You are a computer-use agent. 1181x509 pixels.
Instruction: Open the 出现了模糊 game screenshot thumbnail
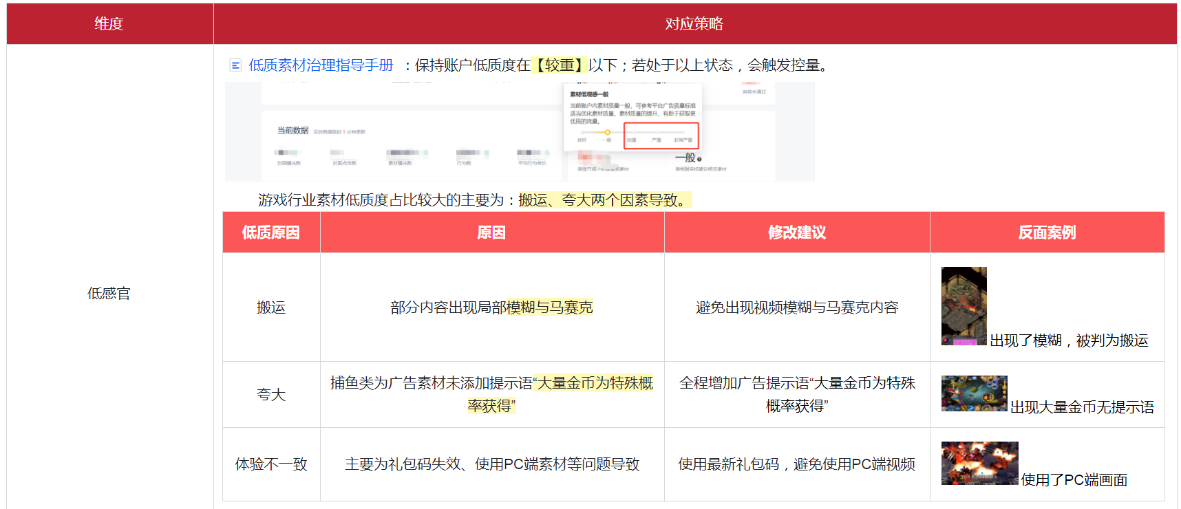(x=964, y=306)
